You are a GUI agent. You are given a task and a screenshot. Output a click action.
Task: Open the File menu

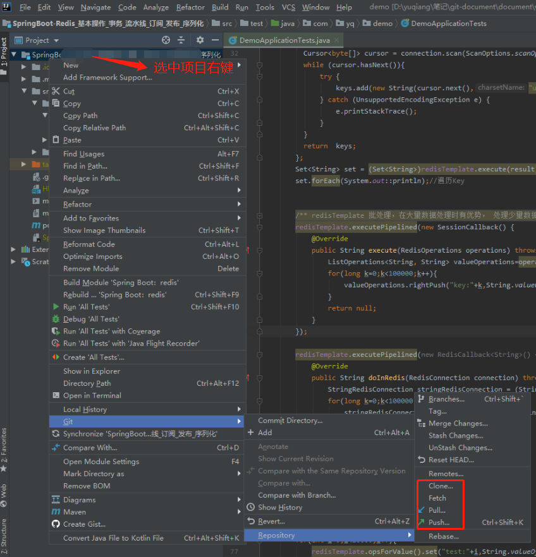pyautogui.click(x=25, y=7)
